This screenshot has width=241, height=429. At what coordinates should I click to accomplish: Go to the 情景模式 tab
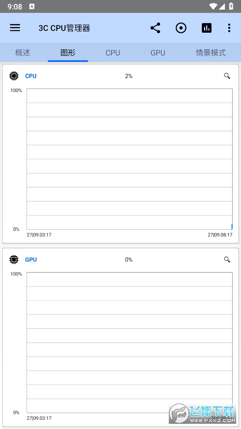[x=211, y=52]
